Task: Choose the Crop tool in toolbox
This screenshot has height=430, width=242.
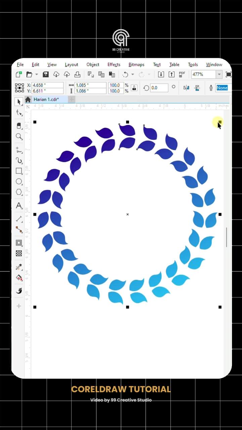Action: [19, 126]
